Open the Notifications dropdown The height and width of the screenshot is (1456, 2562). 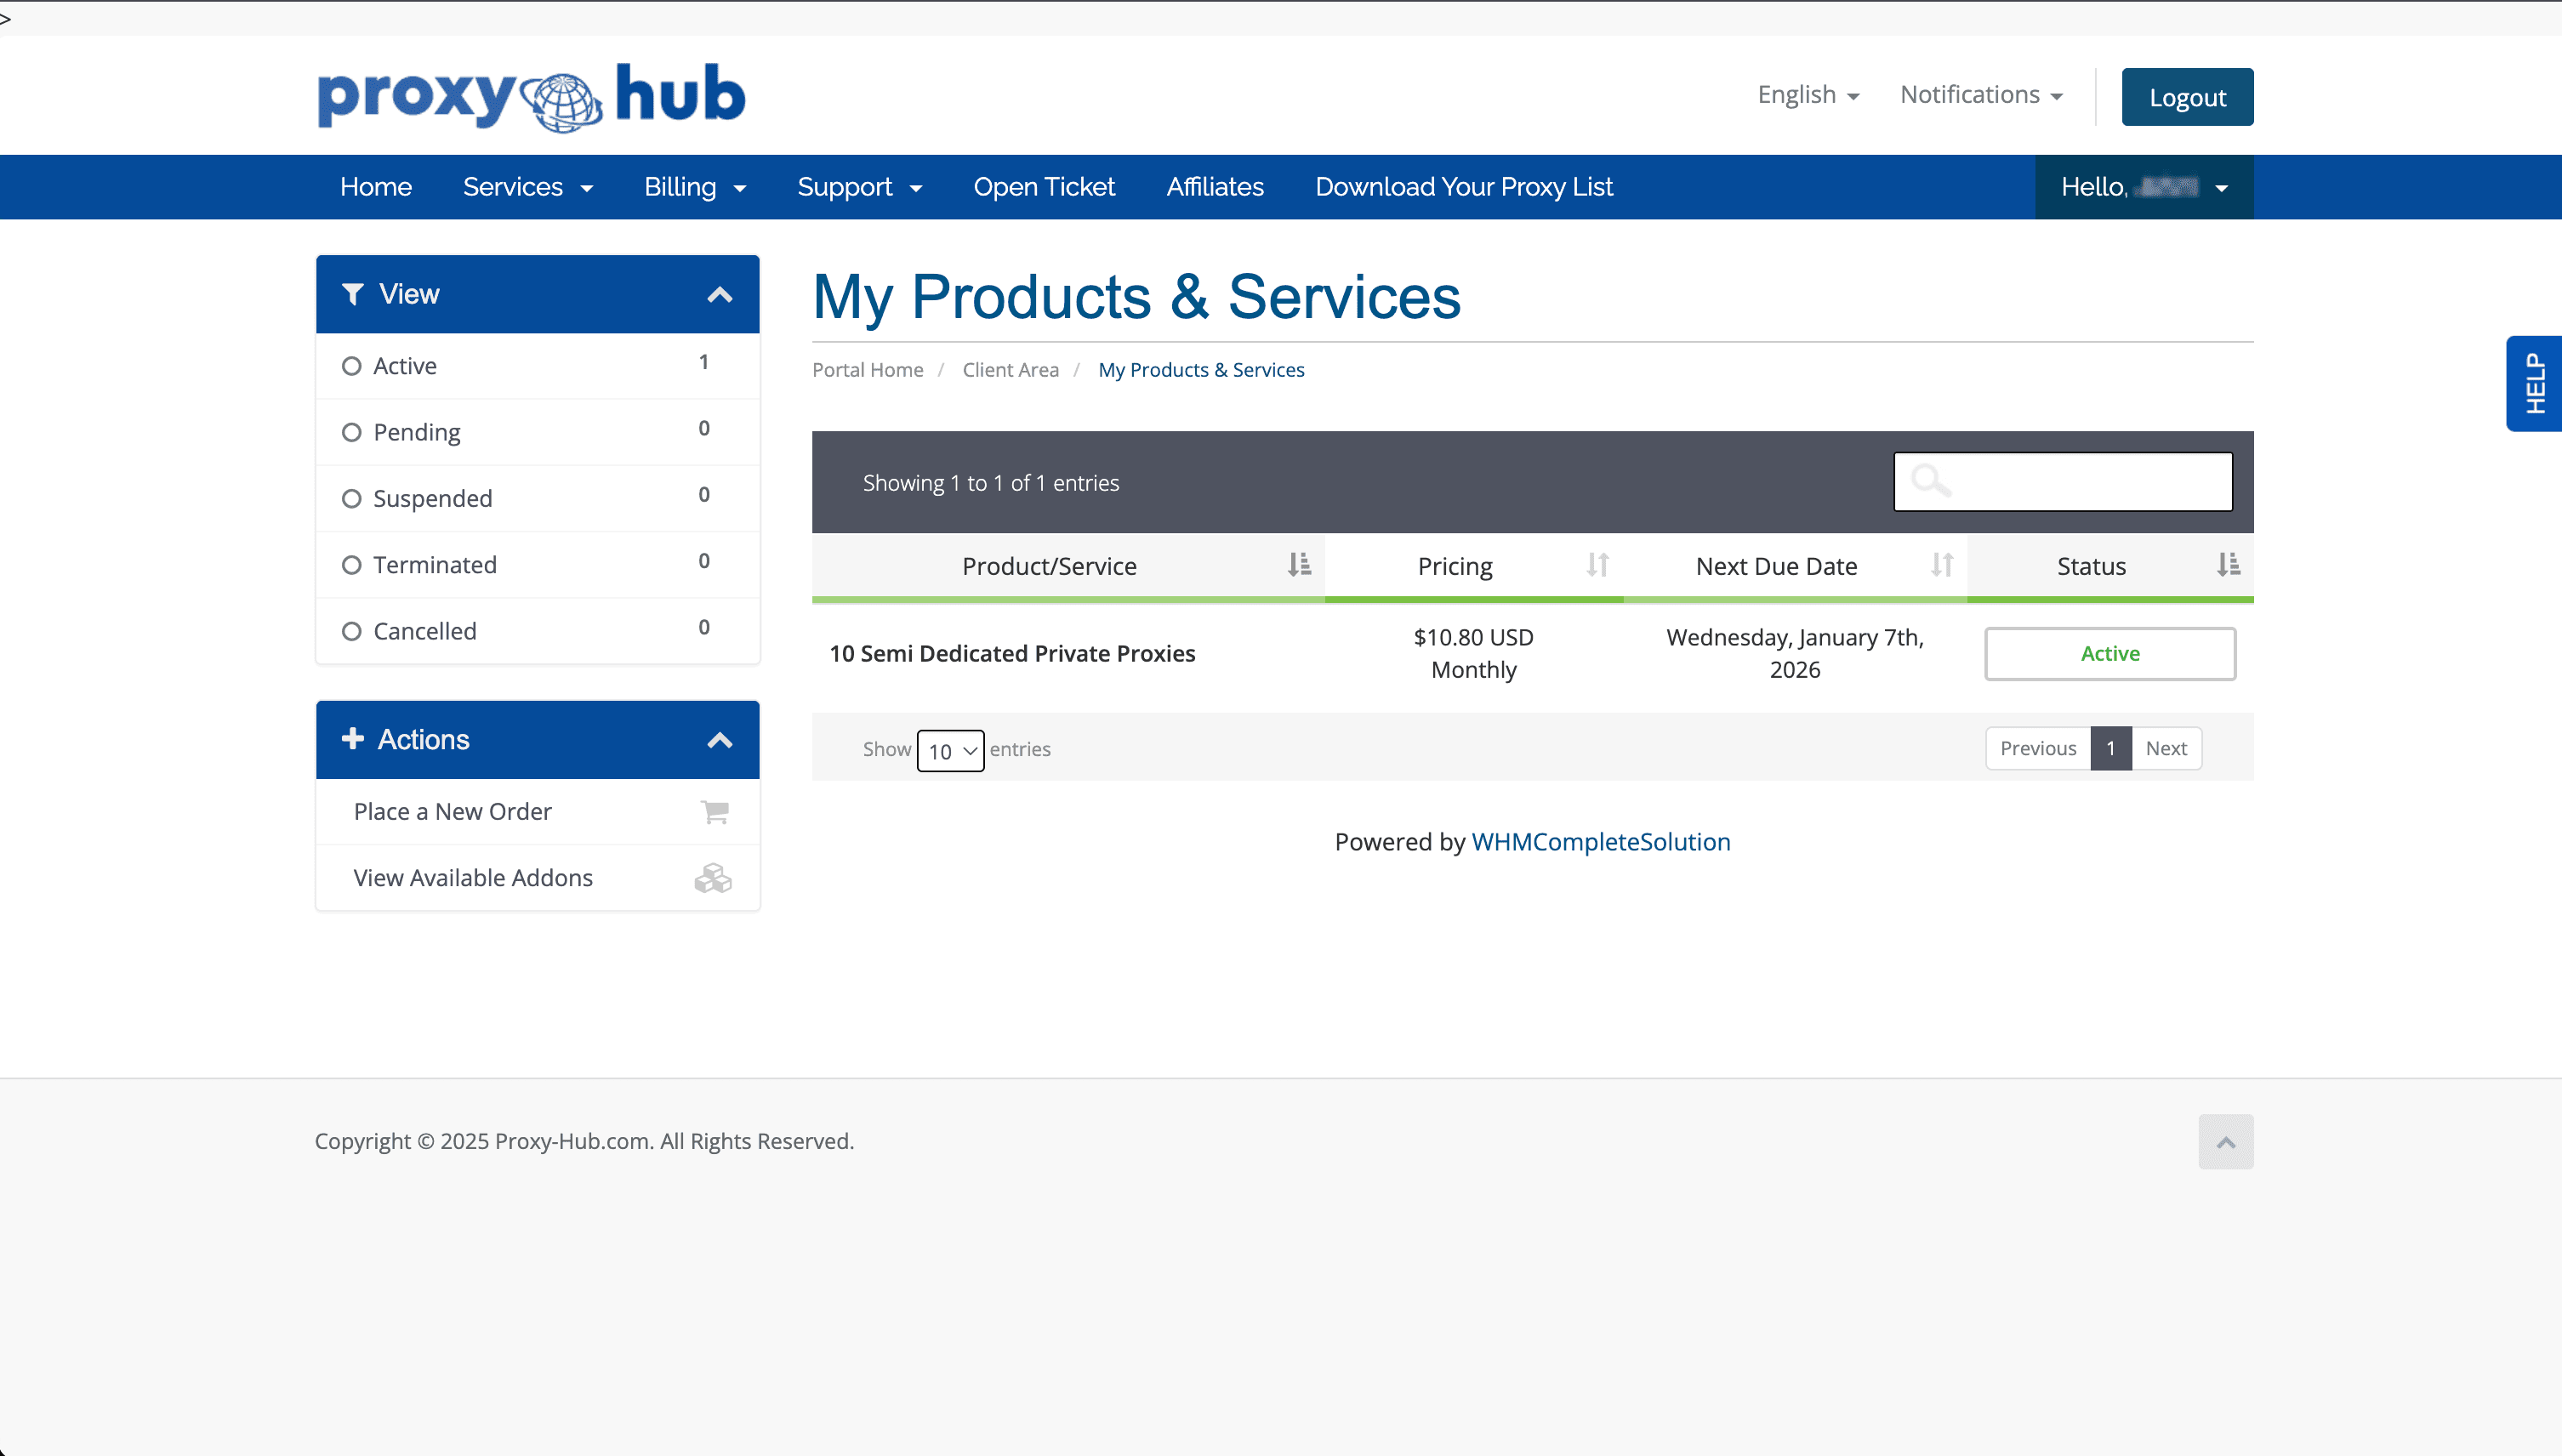pos(1980,94)
